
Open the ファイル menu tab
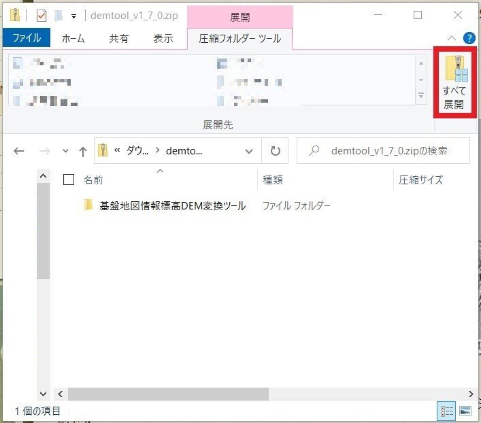(x=27, y=38)
